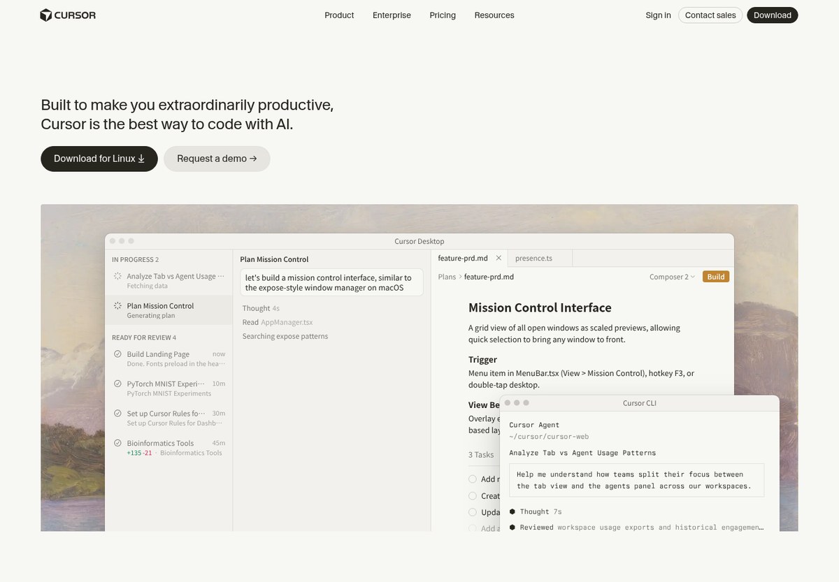Open PyTorch MNIST Experiments task

[168, 388]
